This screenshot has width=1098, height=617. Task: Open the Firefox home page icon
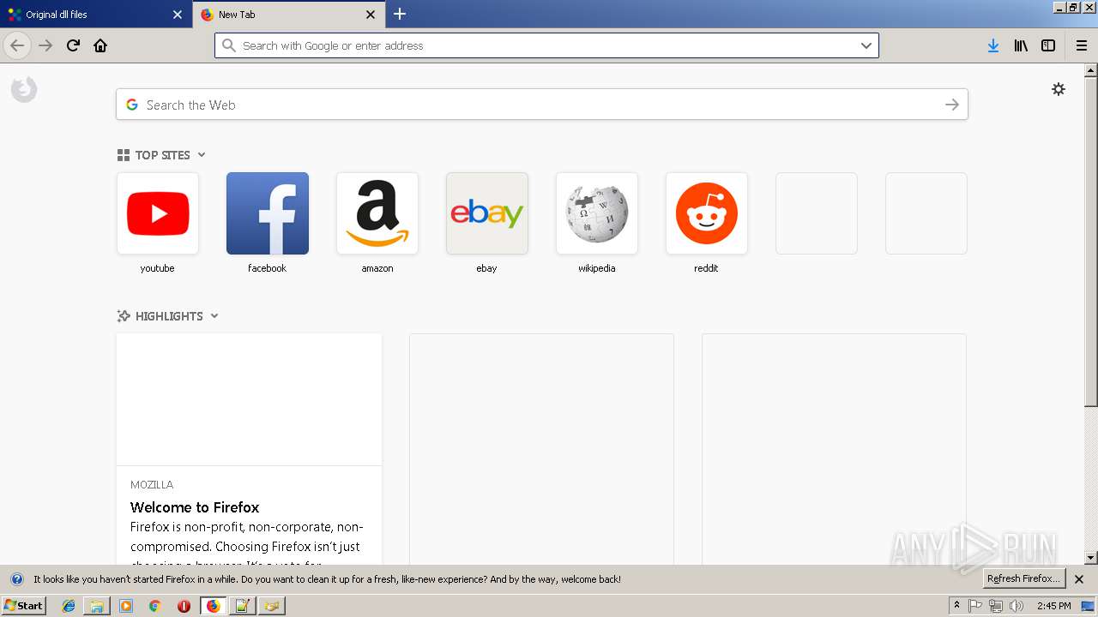100,45
